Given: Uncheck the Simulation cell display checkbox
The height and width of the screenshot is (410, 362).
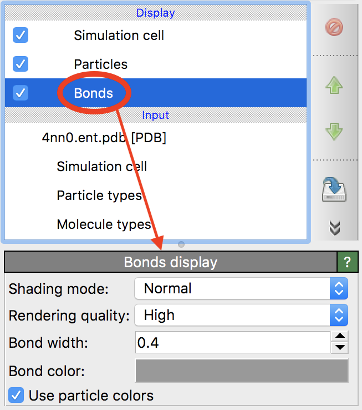Looking at the screenshot, I should (21, 36).
